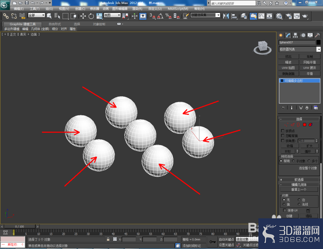Select the 法线 constraint radio button

(299, 204)
